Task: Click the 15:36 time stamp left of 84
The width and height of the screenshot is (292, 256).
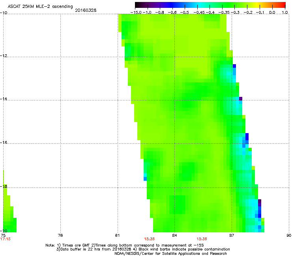Action: (149, 239)
